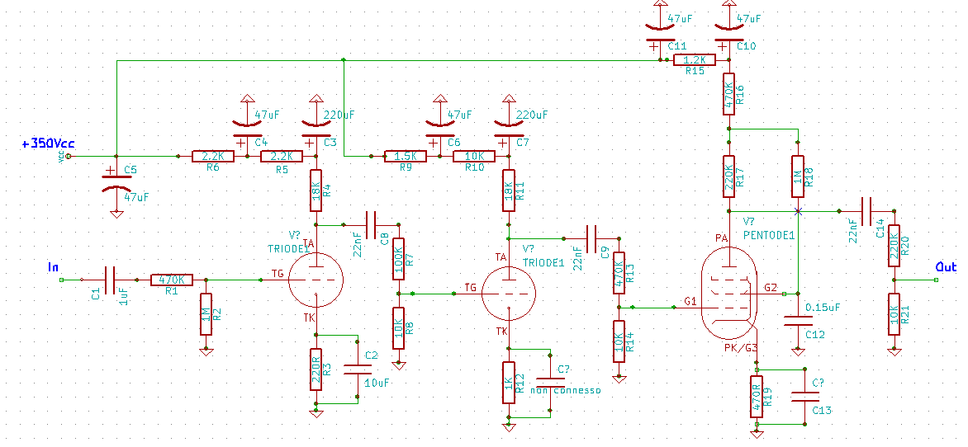Select the "In" input port label
Viewport: 968px width, 447px height.
pyautogui.click(x=53, y=267)
